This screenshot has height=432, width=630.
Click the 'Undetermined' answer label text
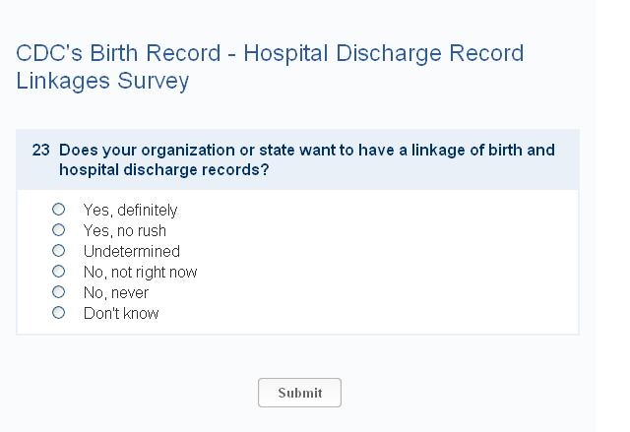pos(131,251)
